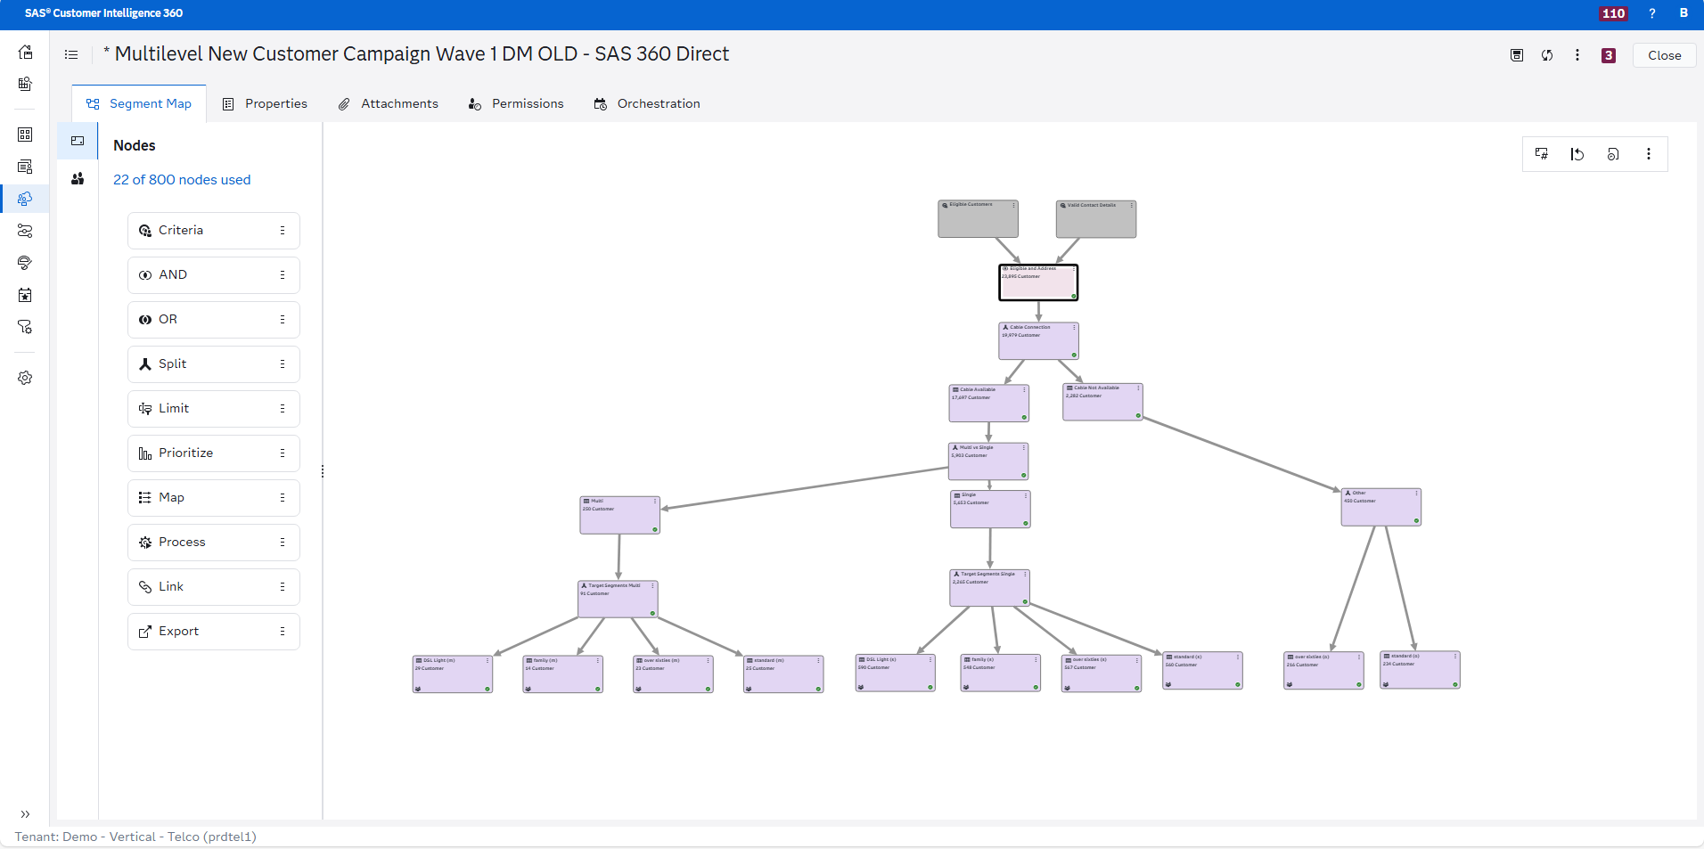Open the kebab menu on the canvas toolbar
The width and height of the screenshot is (1704, 849).
[1649, 154]
